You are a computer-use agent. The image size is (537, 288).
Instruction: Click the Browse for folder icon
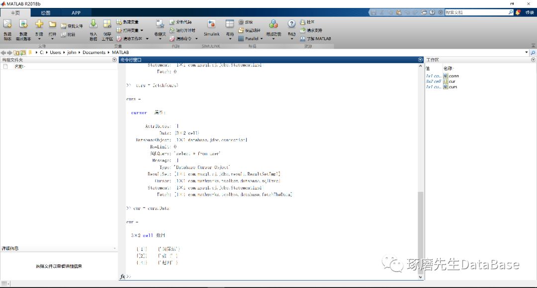point(22,53)
